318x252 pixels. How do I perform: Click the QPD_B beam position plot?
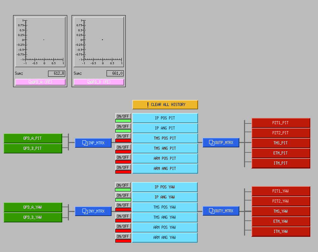pos(99,42)
